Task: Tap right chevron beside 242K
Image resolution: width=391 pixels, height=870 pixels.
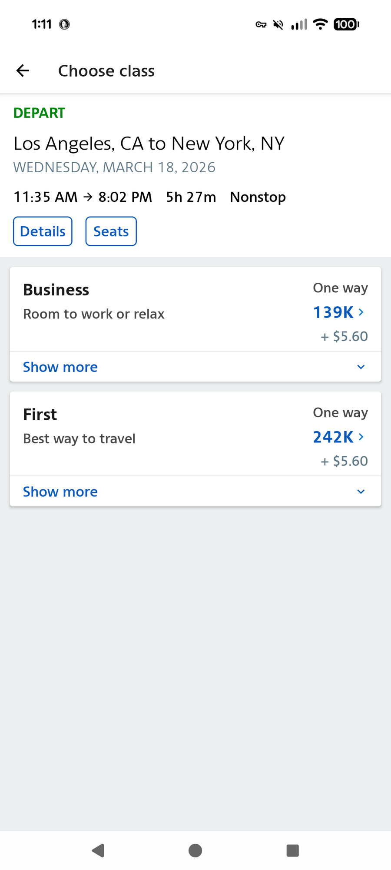Action: coord(361,437)
